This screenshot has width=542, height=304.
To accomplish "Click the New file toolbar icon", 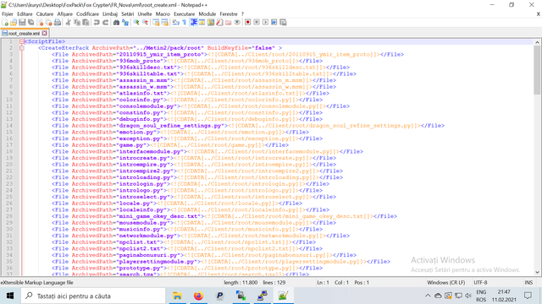I will click(5, 23).
